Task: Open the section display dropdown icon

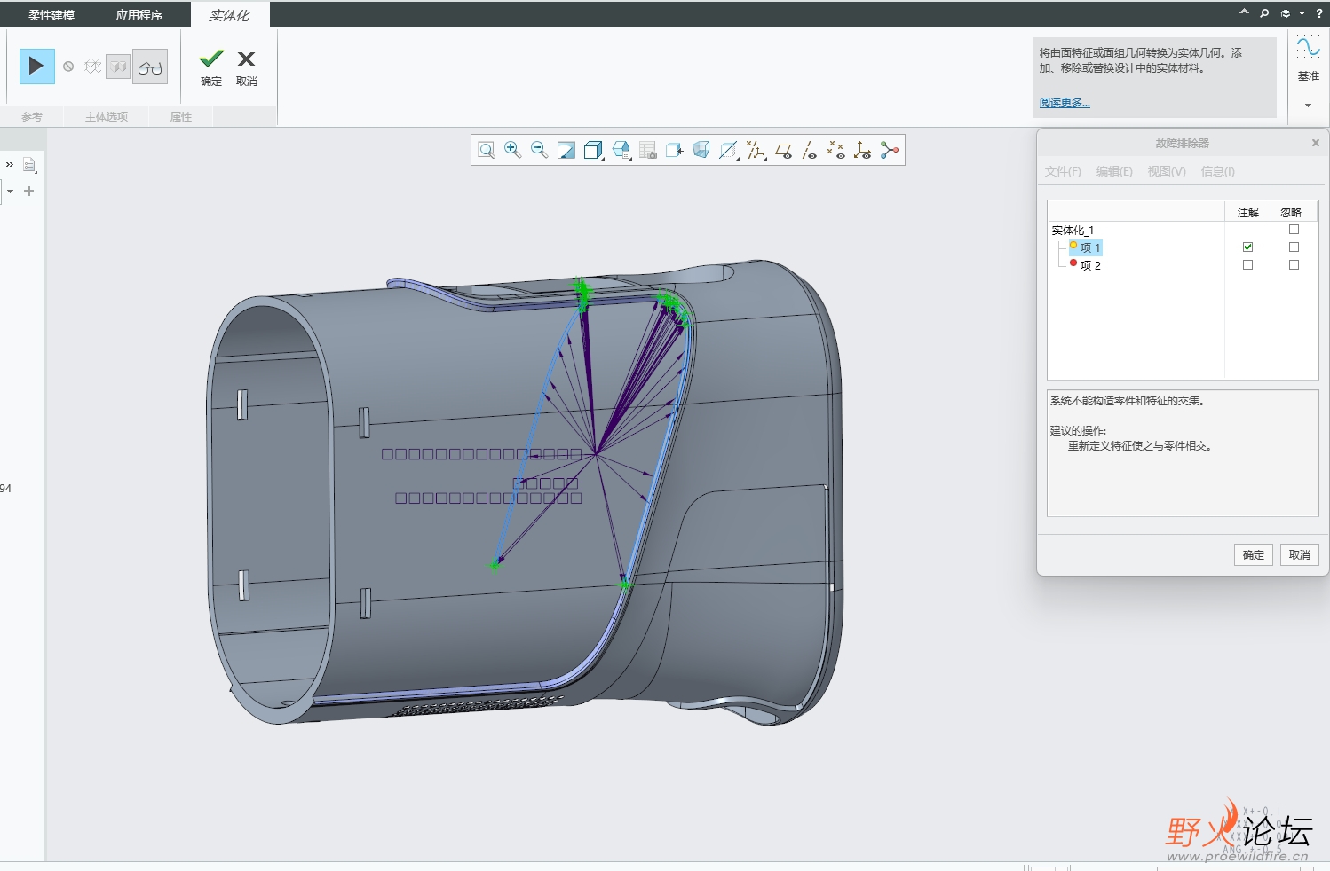Action: tap(728, 150)
